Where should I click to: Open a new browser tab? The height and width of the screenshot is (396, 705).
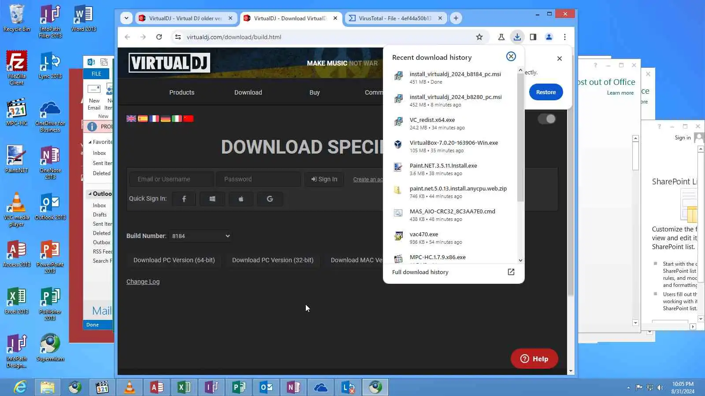[x=456, y=18]
